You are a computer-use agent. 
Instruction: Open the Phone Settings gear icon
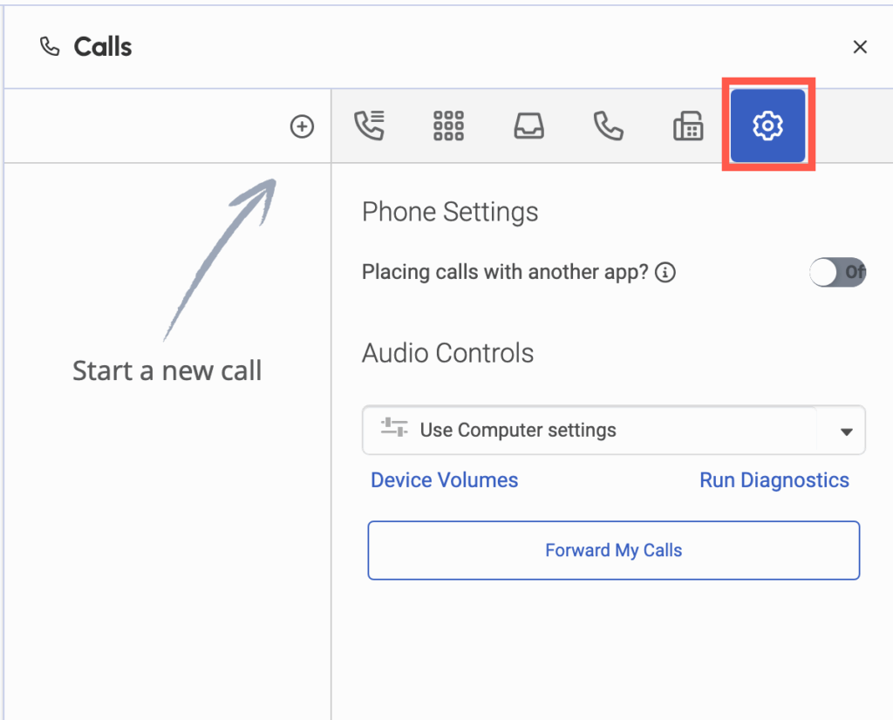point(768,125)
